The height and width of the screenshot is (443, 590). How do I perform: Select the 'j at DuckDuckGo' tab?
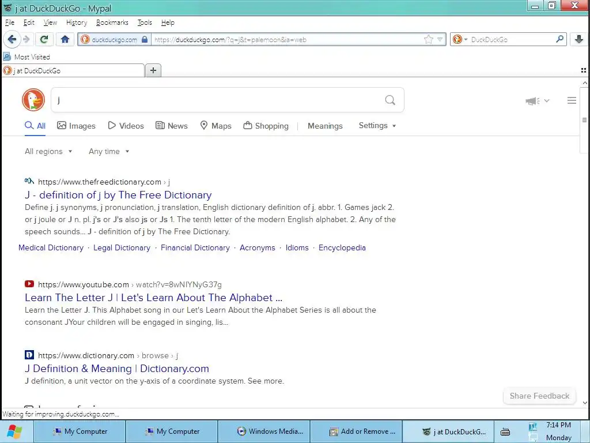(73, 70)
